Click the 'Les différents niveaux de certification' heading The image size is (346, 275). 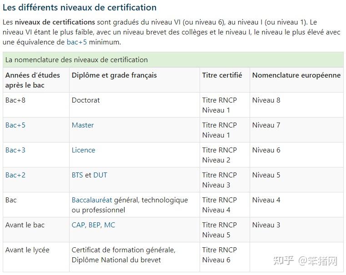coord(80,8)
